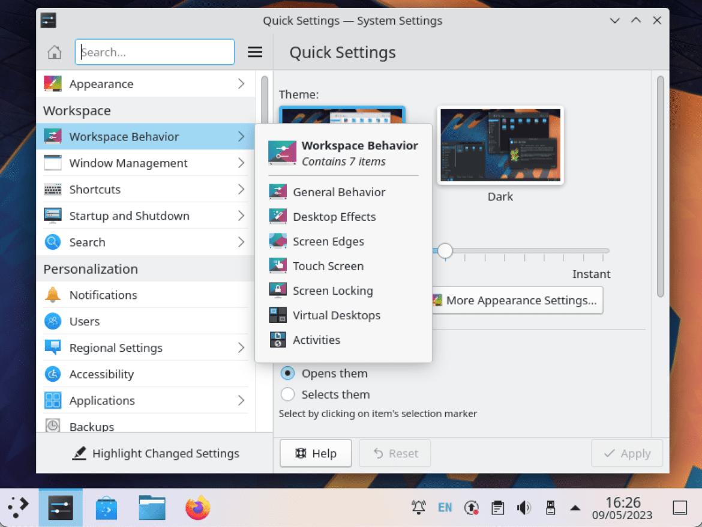Expand hidden icons in the system tray
This screenshot has width=702, height=527.
pos(575,507)
